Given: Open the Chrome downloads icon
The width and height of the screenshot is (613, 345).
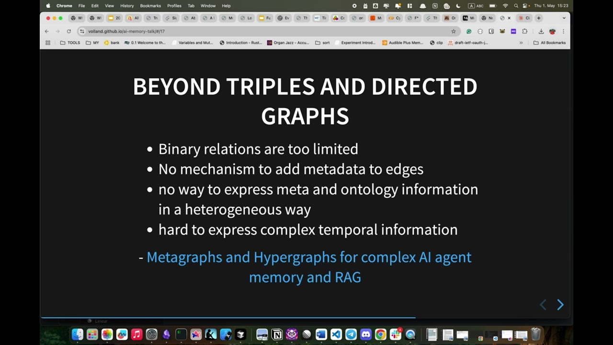Looking at the screenshot, I should point(541,31).
